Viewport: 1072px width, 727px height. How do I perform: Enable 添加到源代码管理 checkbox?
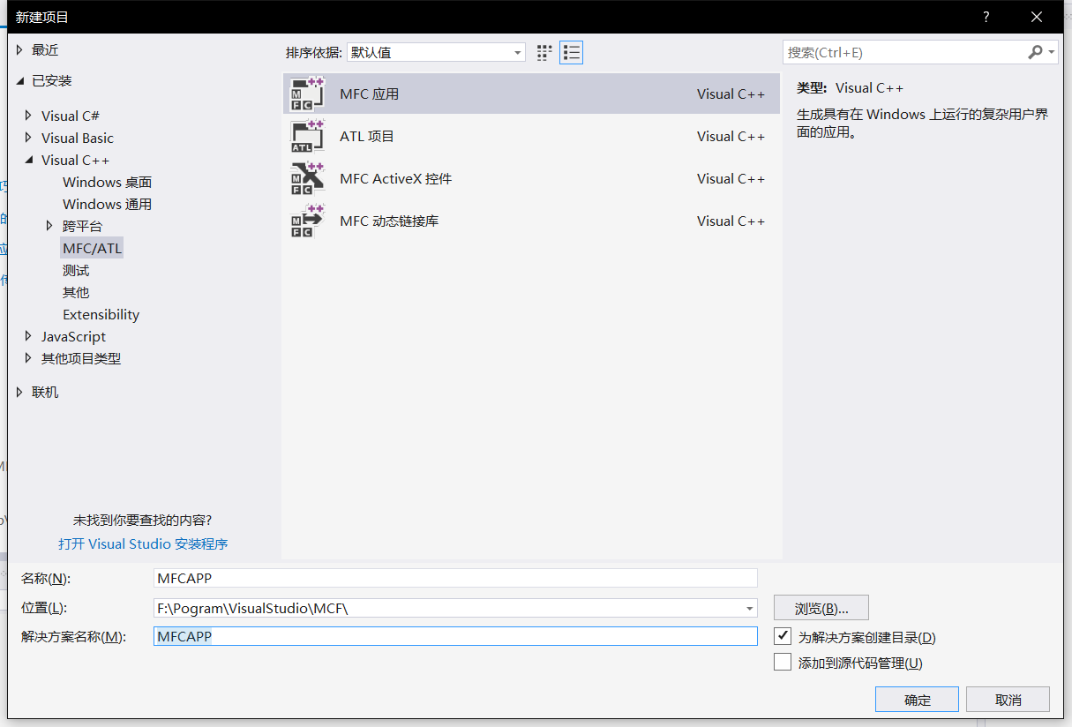point(783,662)
